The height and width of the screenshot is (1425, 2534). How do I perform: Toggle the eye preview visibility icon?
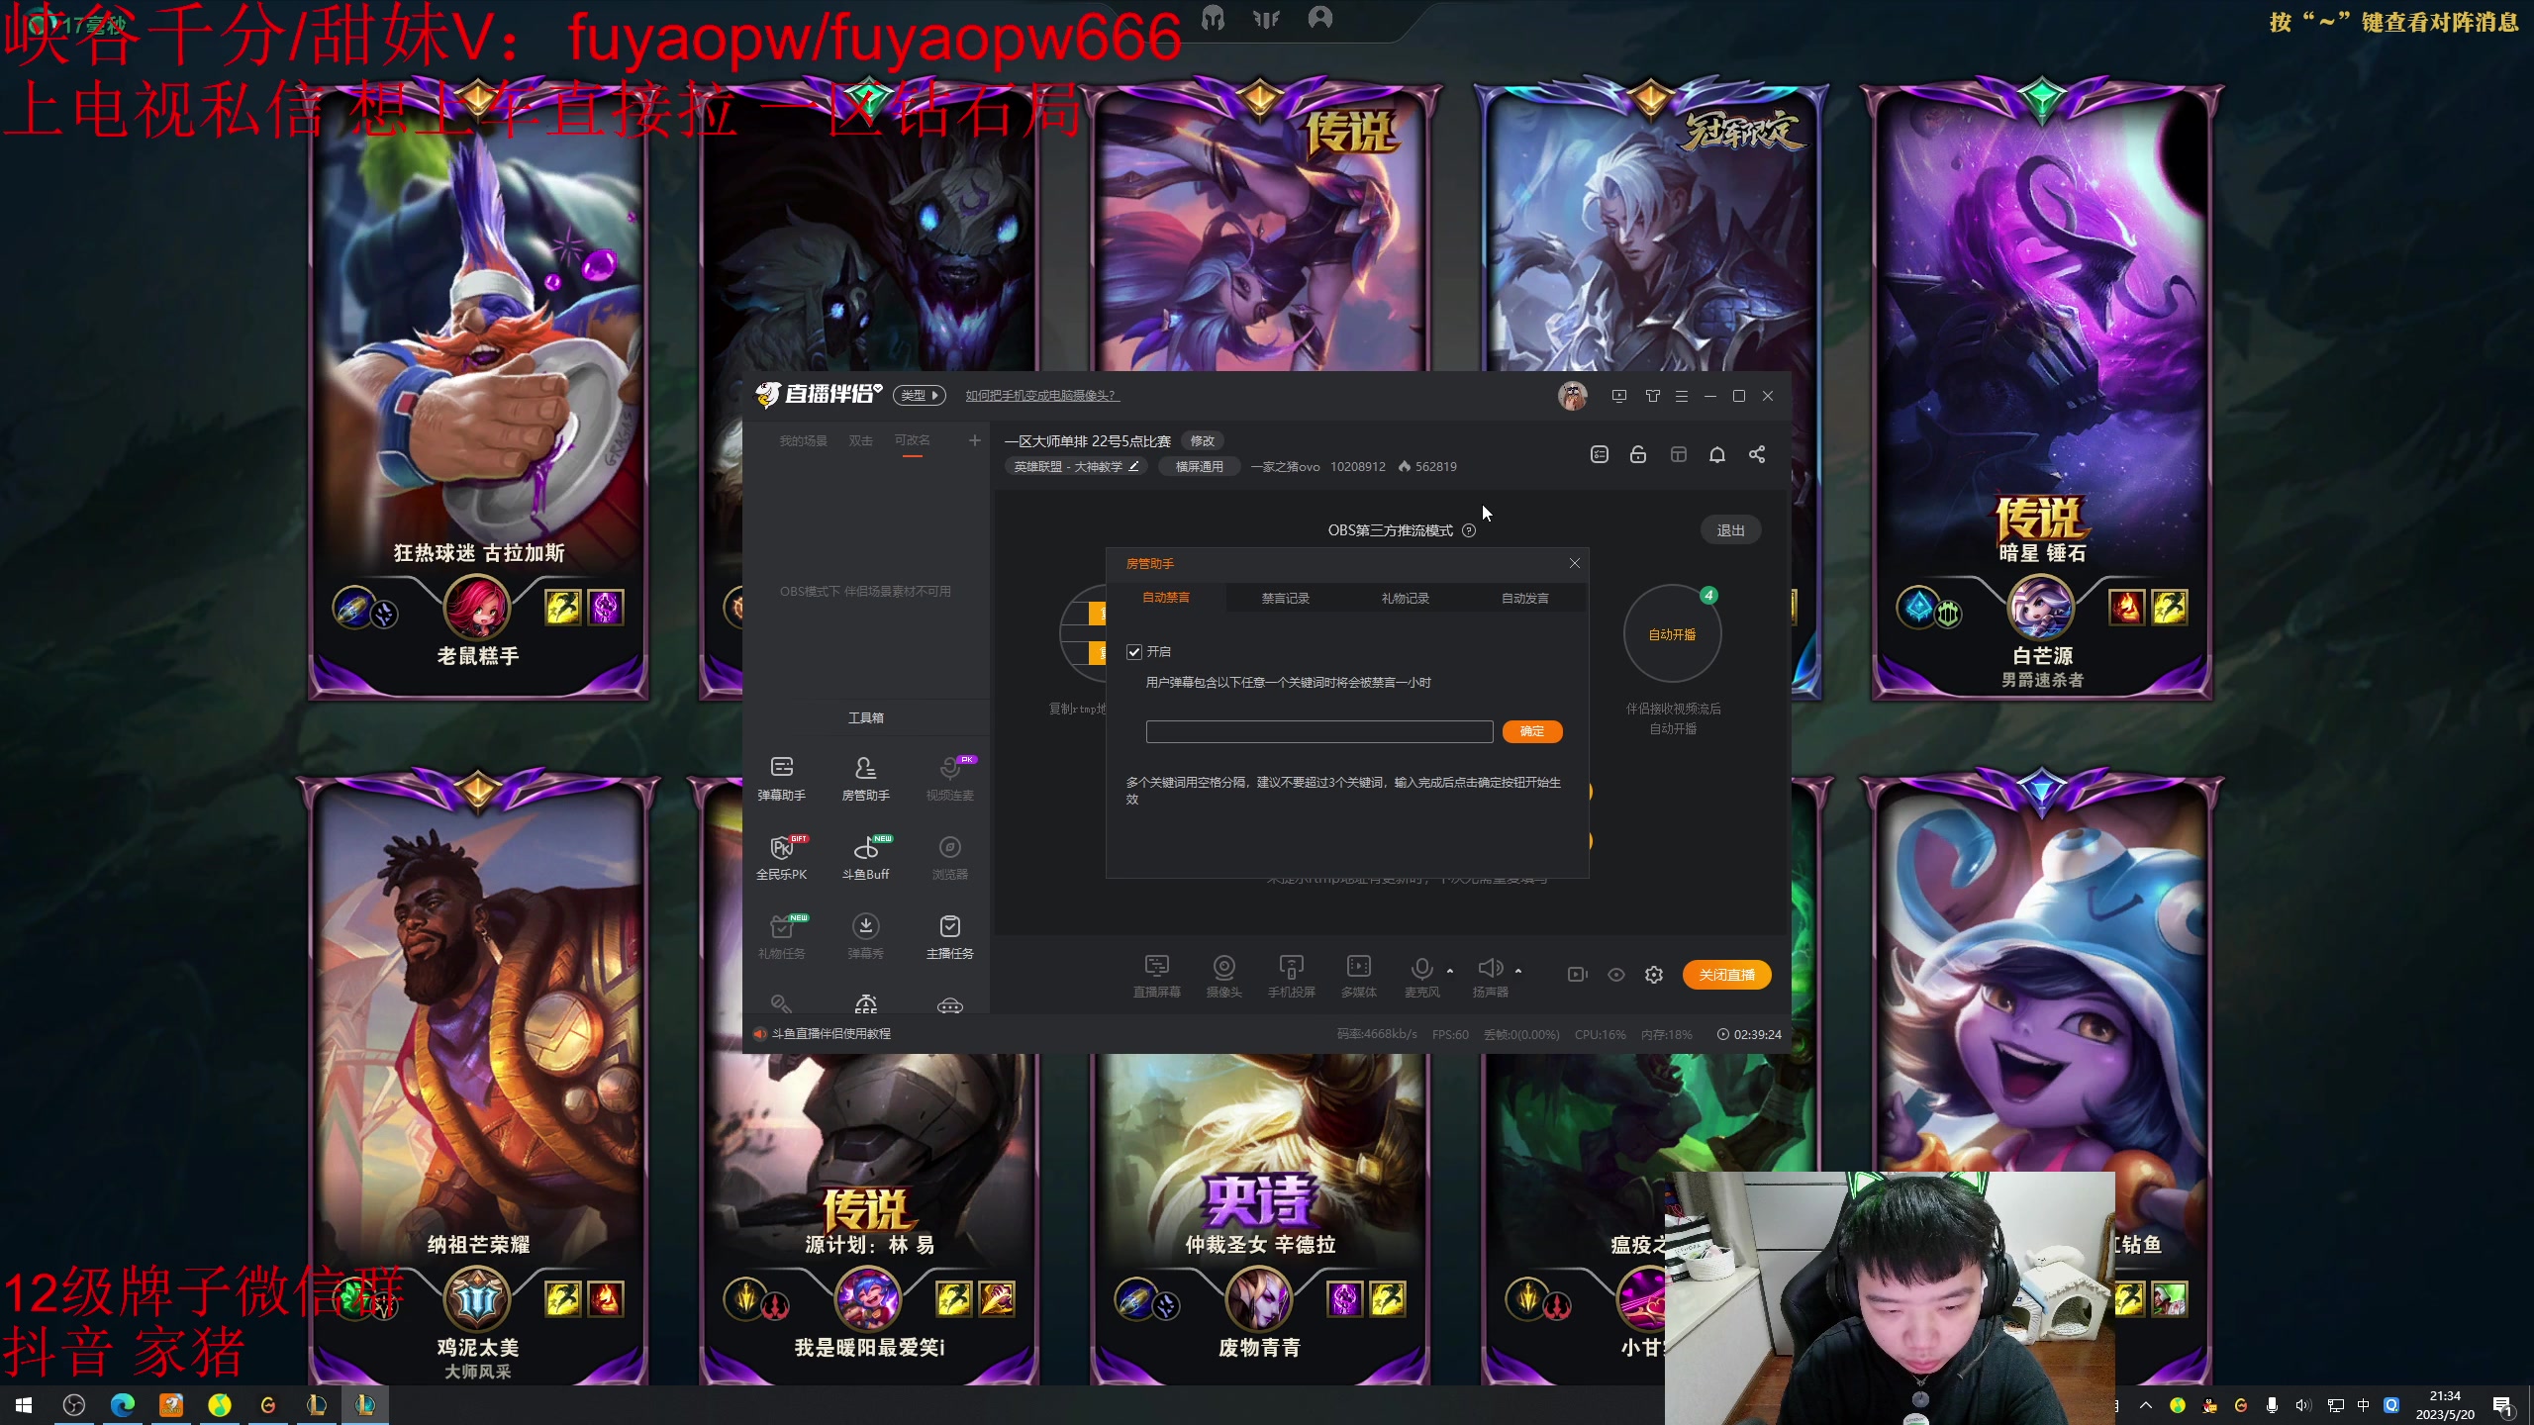[1616, 975]
